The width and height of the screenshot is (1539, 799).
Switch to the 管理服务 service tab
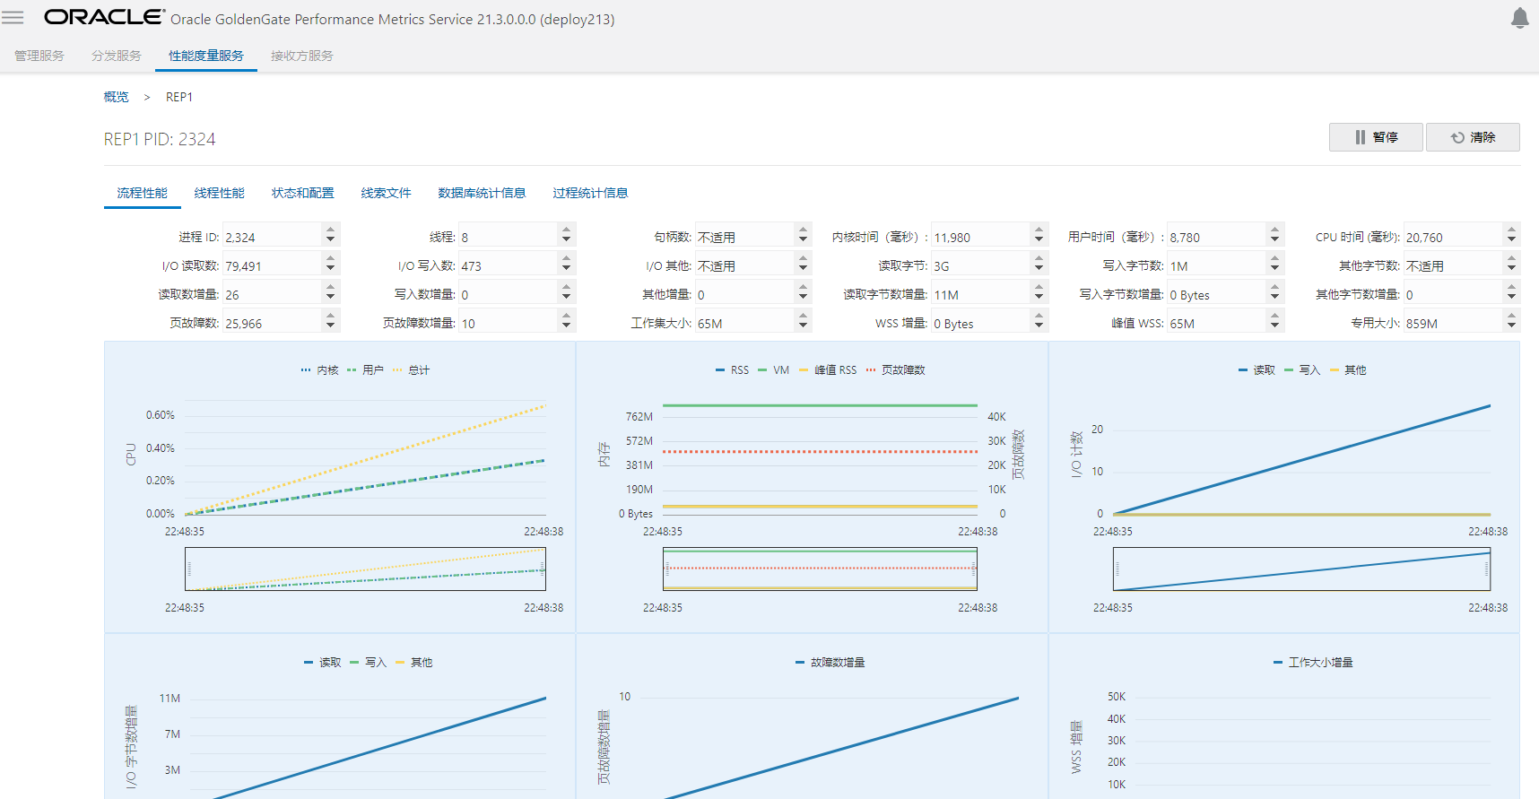pos(39,56)
